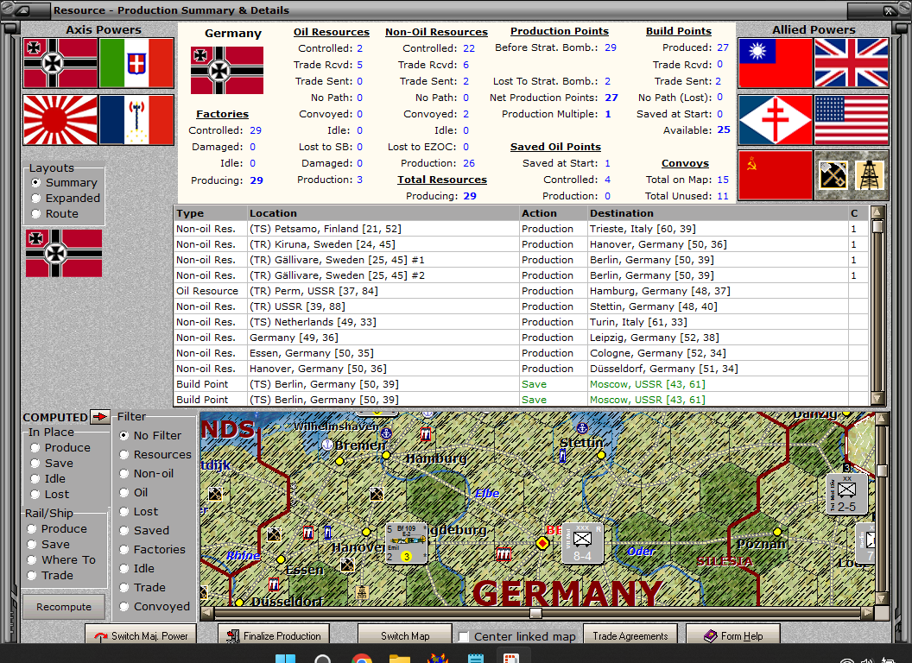
Task: Click the 8-4 infantry corps counter
Action: pos(582,543)
